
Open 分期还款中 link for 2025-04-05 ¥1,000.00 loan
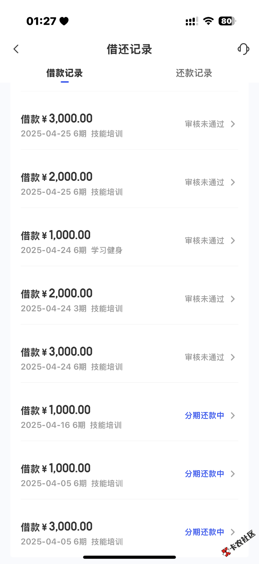tap(205, 474)
